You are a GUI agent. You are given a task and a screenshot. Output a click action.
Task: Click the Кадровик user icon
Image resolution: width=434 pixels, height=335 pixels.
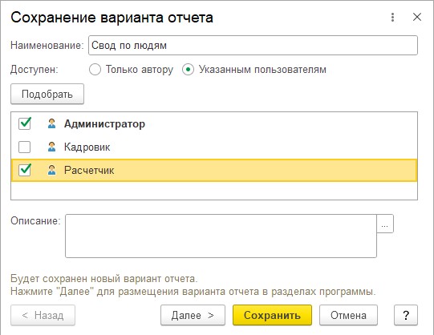click(51, 147)
